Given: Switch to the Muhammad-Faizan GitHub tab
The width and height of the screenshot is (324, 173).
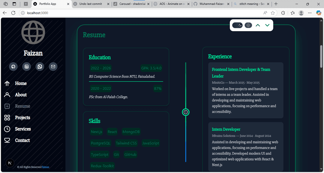Looking at the screenshot, I should 212,4.
